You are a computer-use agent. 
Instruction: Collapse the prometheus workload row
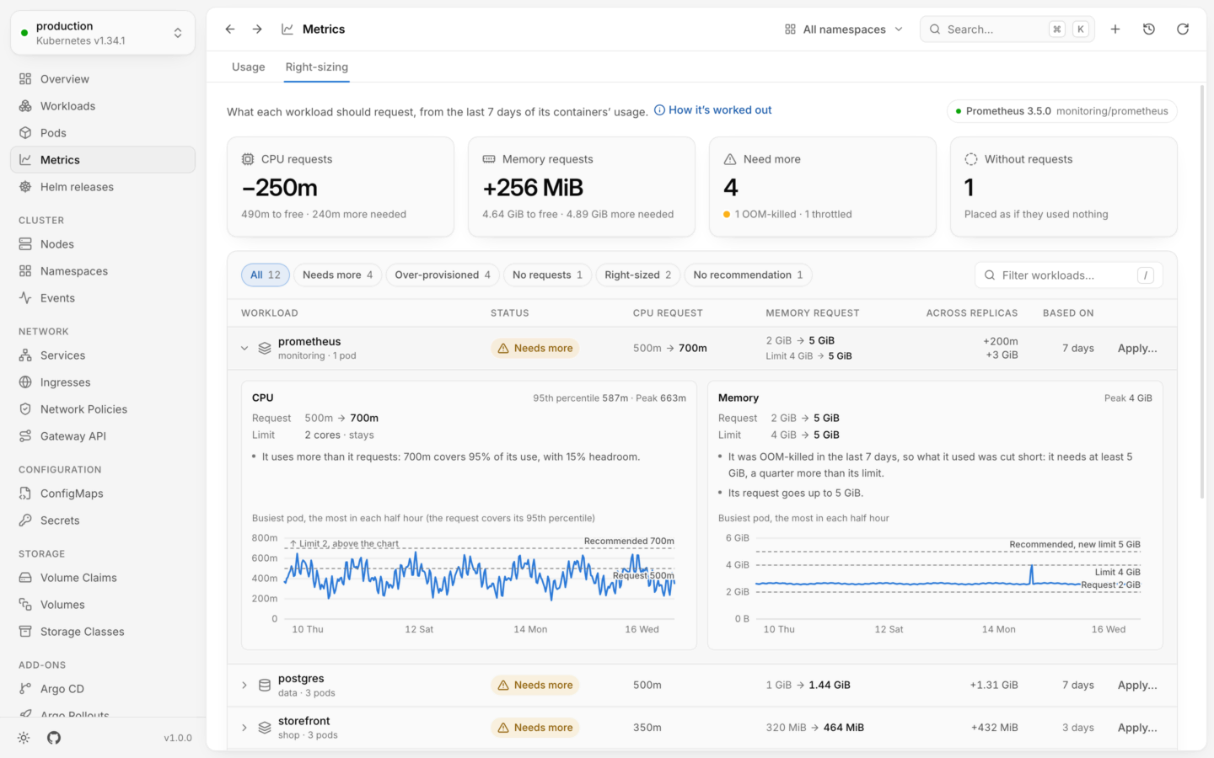244,348
